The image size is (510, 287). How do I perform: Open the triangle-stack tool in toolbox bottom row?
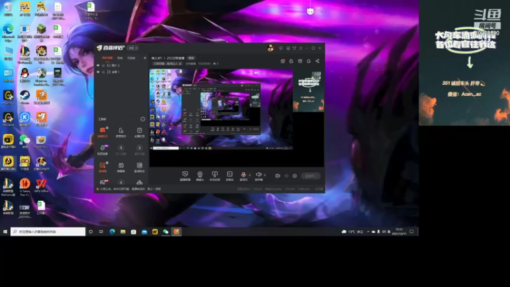pyautogui.click(x=140, y=182)
